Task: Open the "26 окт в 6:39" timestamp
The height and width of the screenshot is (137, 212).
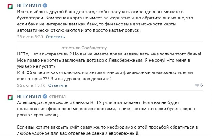Action: pyautogui.click(x=30, y=37)
